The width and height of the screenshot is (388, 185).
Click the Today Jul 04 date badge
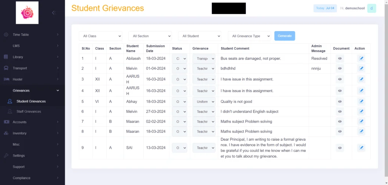(325, 8)
